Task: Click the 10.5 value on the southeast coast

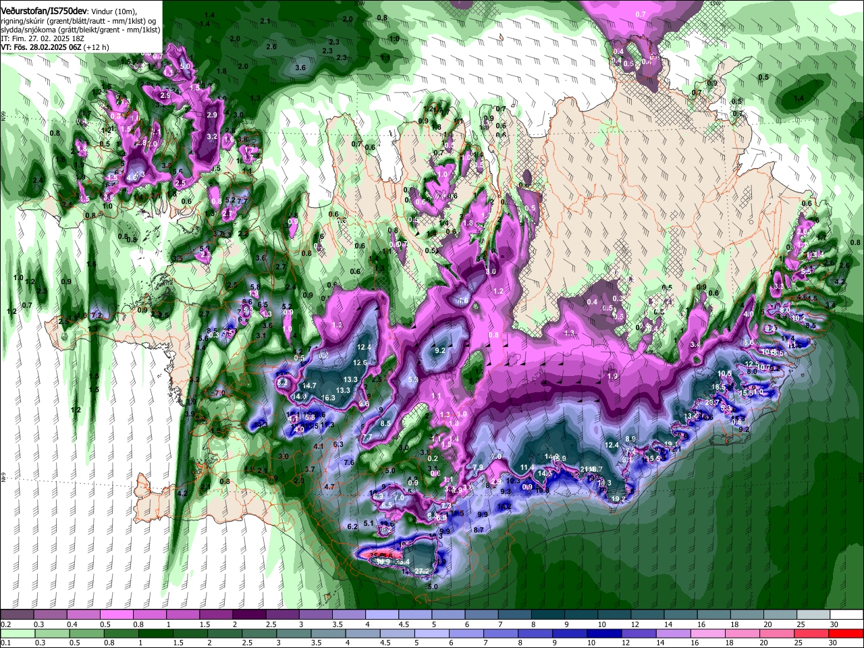Action: pos(725,373)
